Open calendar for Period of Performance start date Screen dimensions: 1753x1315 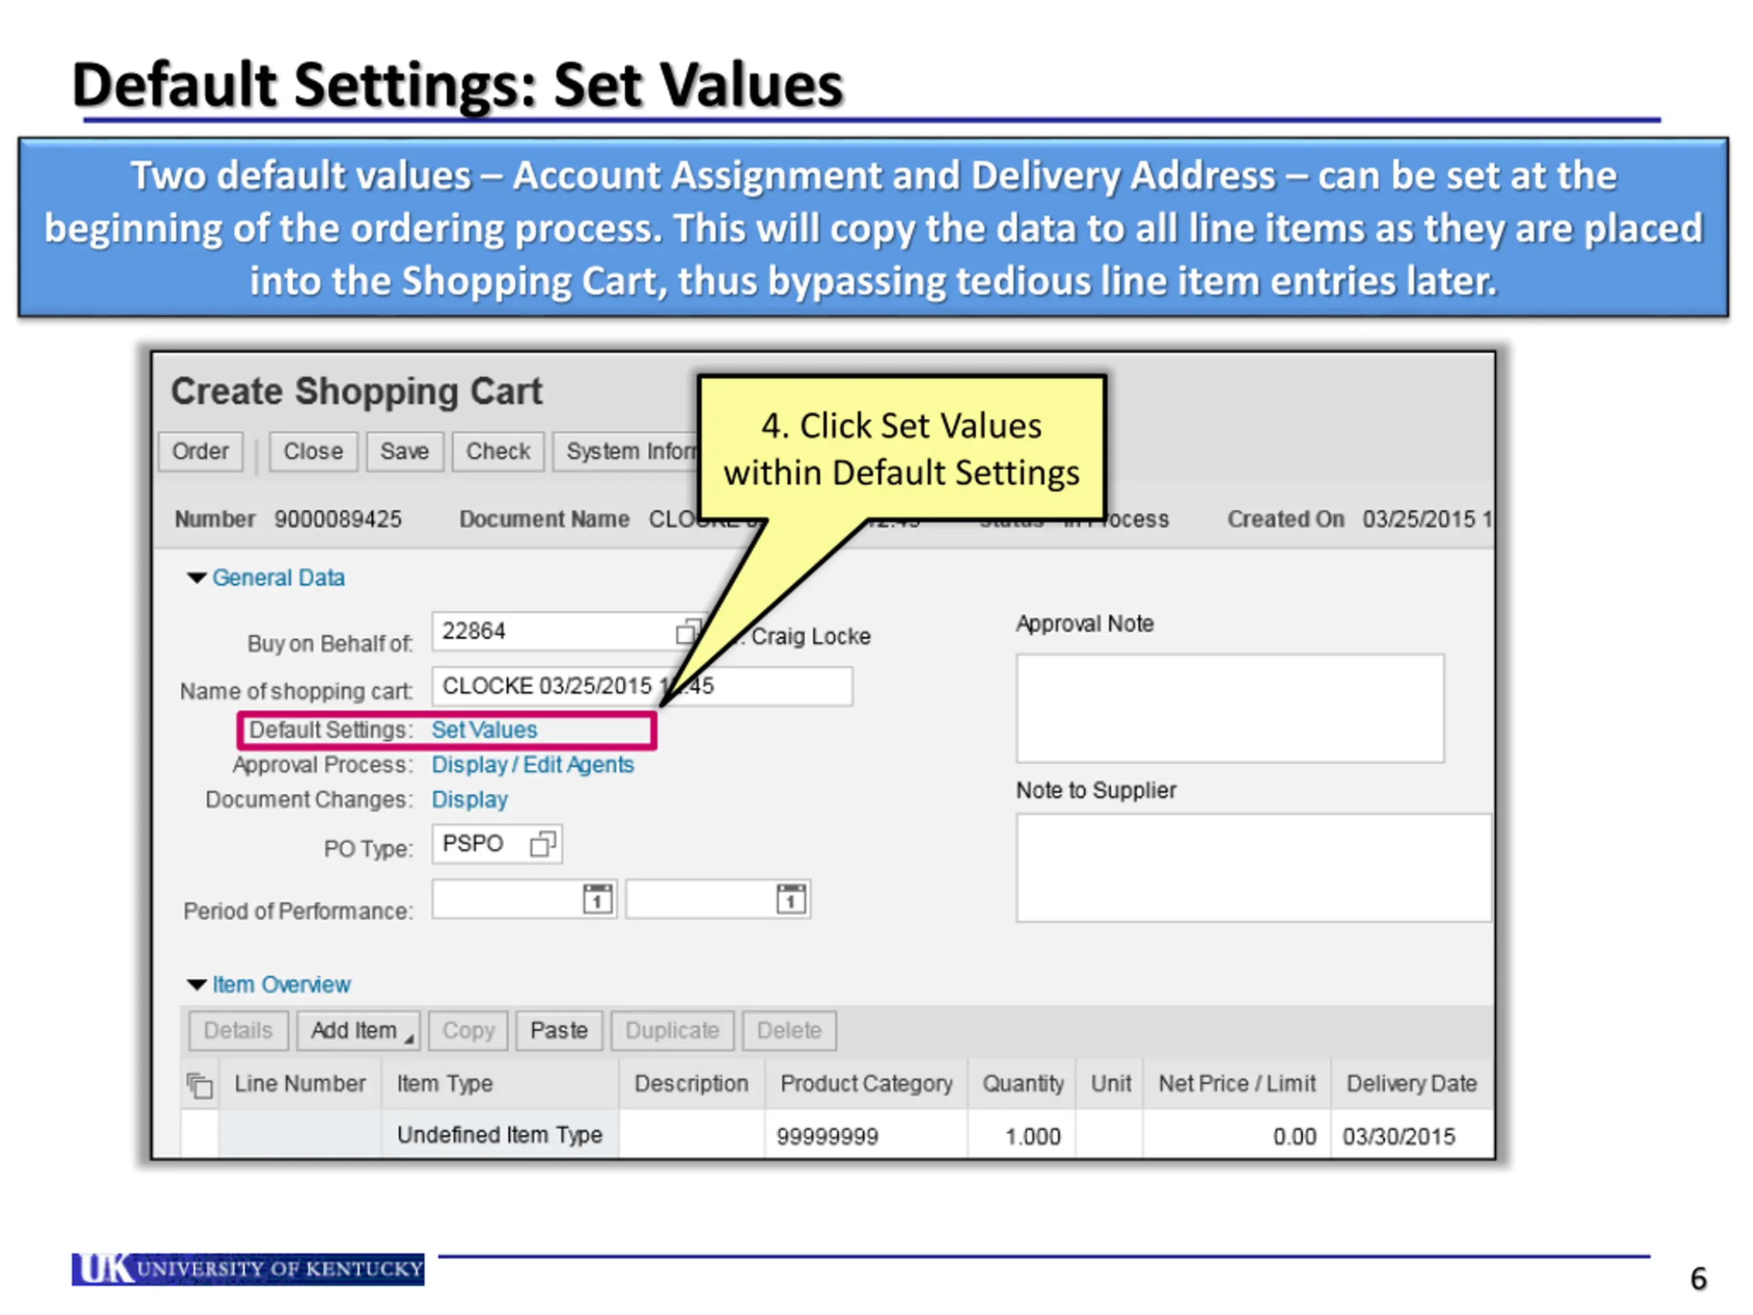point(598,899)
